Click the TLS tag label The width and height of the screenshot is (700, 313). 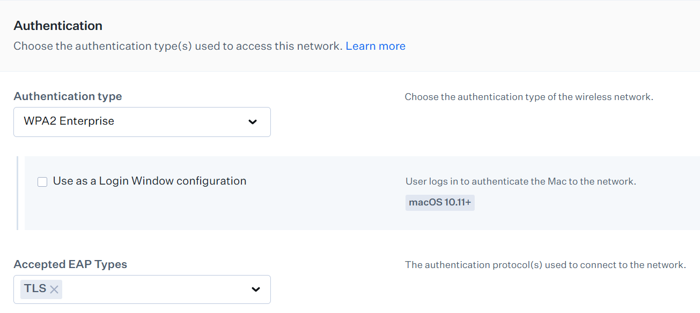(x=35, y=289)
